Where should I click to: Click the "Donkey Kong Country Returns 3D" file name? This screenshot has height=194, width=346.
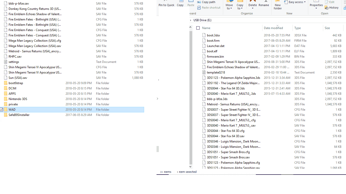click(x=35, y=9)
